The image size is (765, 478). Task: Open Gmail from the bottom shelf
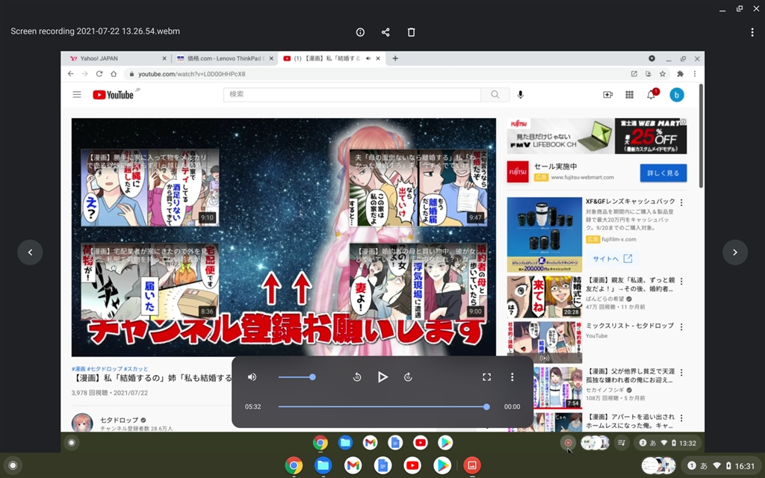pos(353,465)
